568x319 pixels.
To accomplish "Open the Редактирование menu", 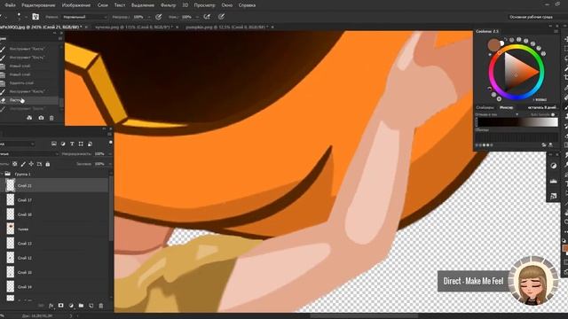I will tap(38, 5).
